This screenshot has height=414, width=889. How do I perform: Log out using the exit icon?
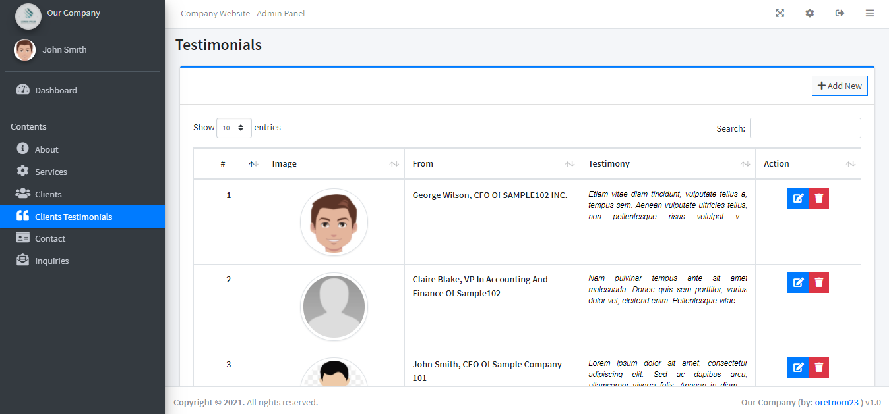pyautogui.click(x=840, y=13)
